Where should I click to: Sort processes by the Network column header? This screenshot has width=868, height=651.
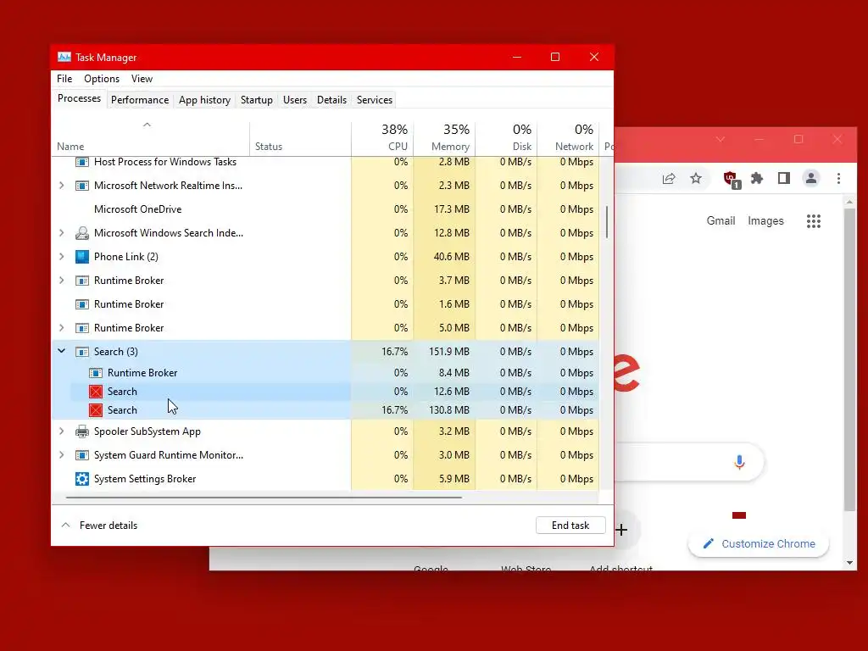click(569, 138)
